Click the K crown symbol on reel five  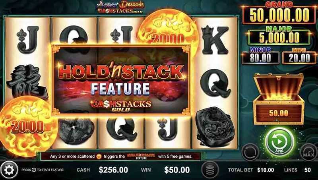[215, 39]
